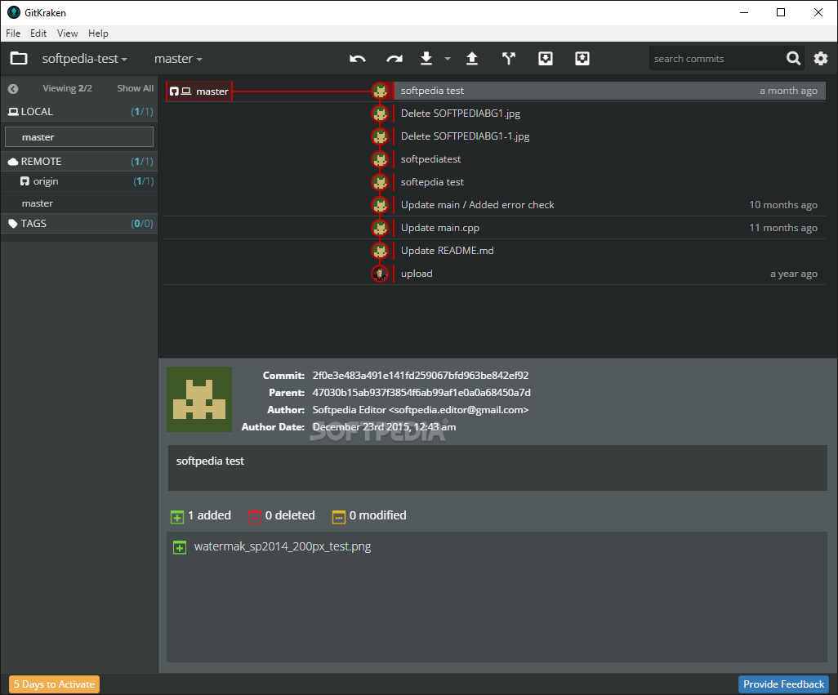Open the Edit menu

point(38,33)
